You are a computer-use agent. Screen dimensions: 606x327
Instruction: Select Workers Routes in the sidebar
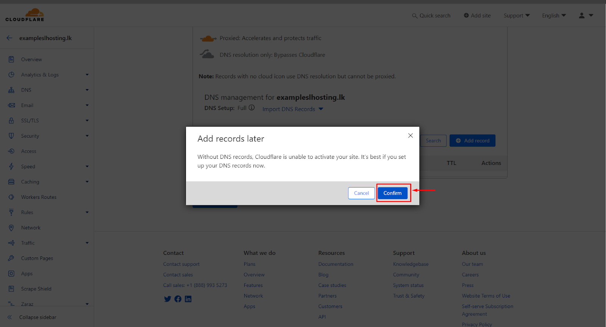tap(39, 197)
